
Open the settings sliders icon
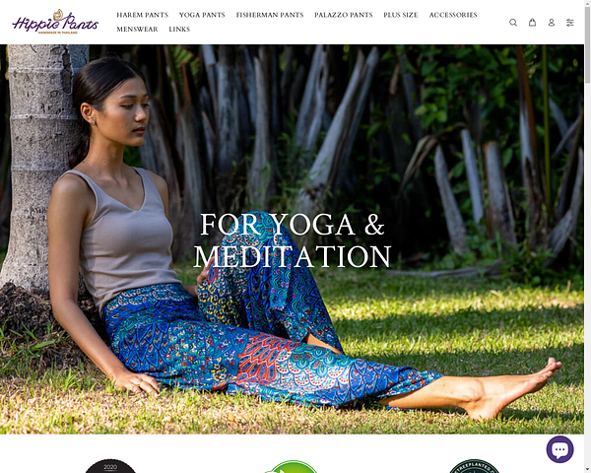point(570,23)
